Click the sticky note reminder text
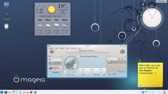 pos(150,69)
